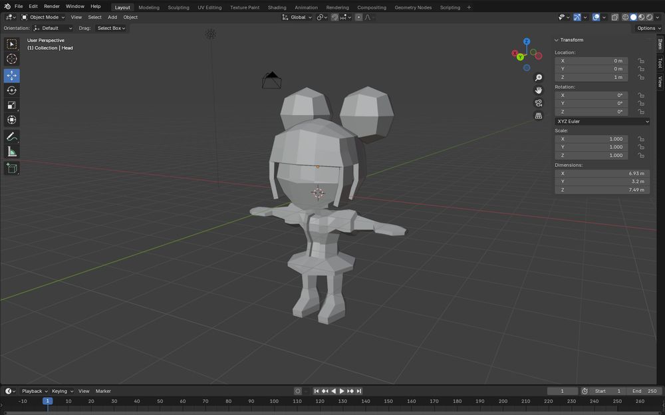
Task: Lock the Scale Y value
Action: [x=641, y=147]
